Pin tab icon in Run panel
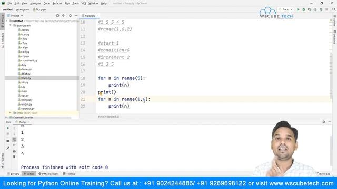This screenshot has height=189, width=337. [x=8, y=148]
